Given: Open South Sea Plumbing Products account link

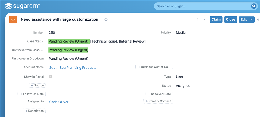Looking at the screenshot, I should 73,68.
